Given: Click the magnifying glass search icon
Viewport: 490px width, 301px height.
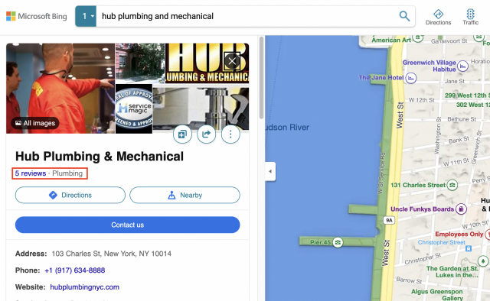Looking at the screenshot, I should [404, 16].
